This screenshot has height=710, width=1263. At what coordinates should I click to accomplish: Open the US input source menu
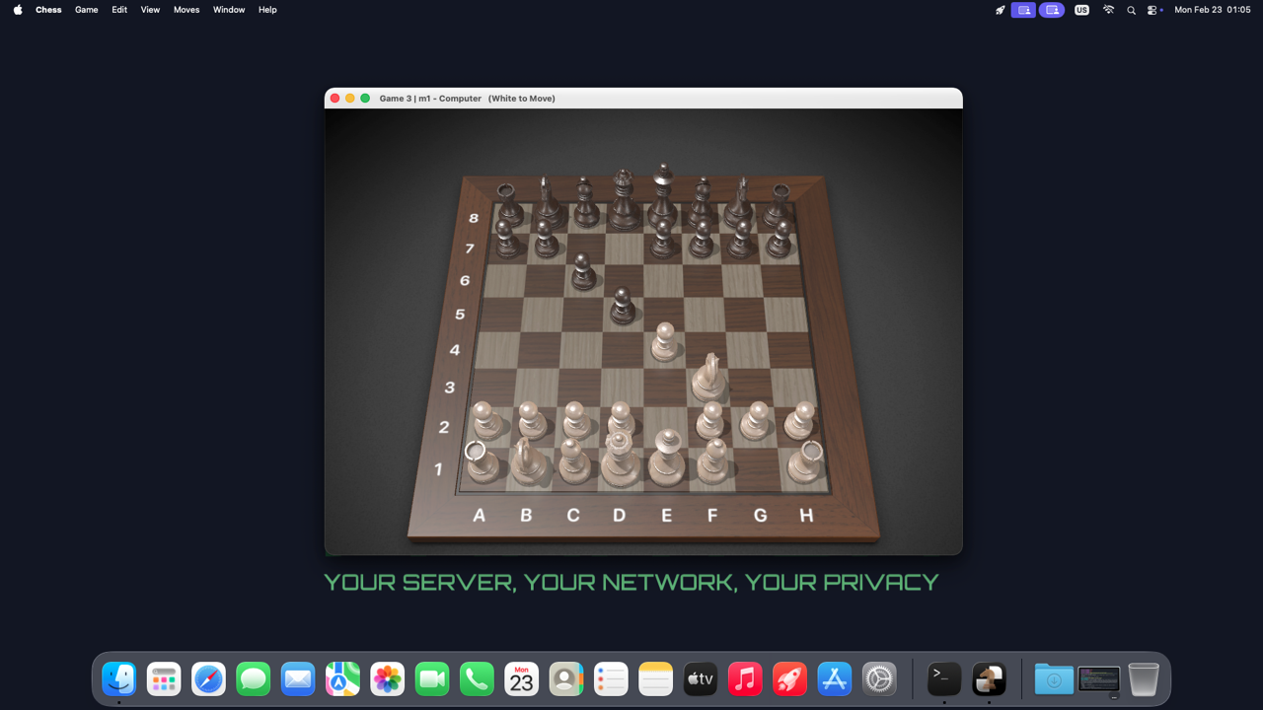[x=1081, y=10]
